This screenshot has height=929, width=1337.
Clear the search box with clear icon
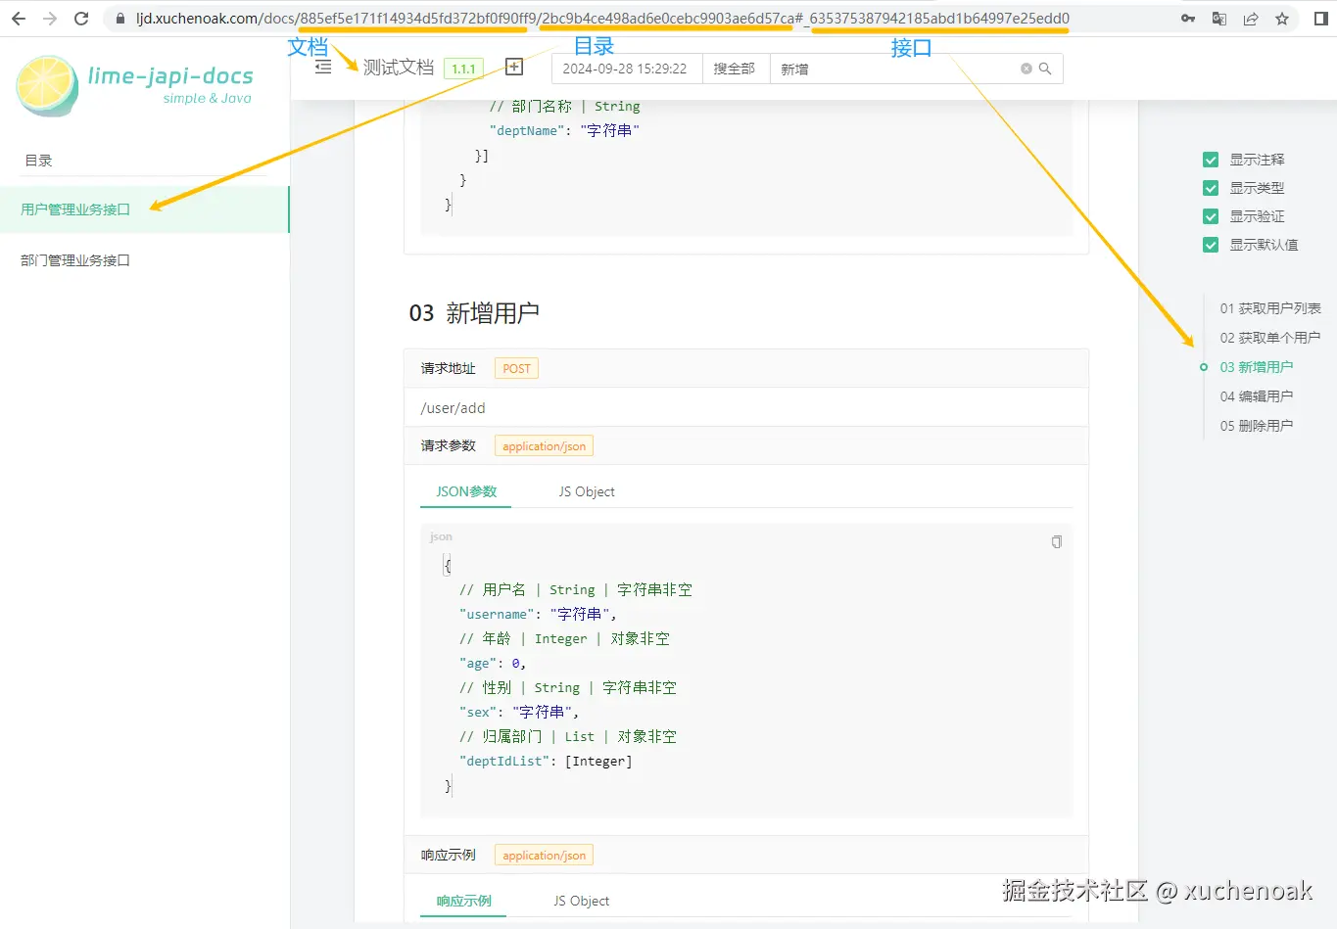click(1027, 69)
